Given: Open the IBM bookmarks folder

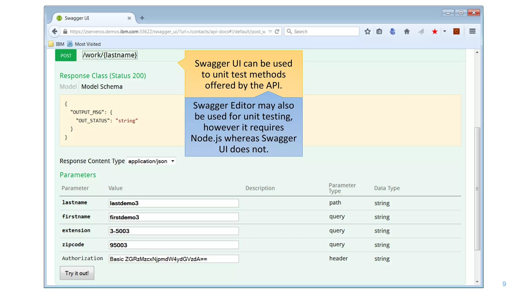Looking at the screenshot, I should 56,44.
